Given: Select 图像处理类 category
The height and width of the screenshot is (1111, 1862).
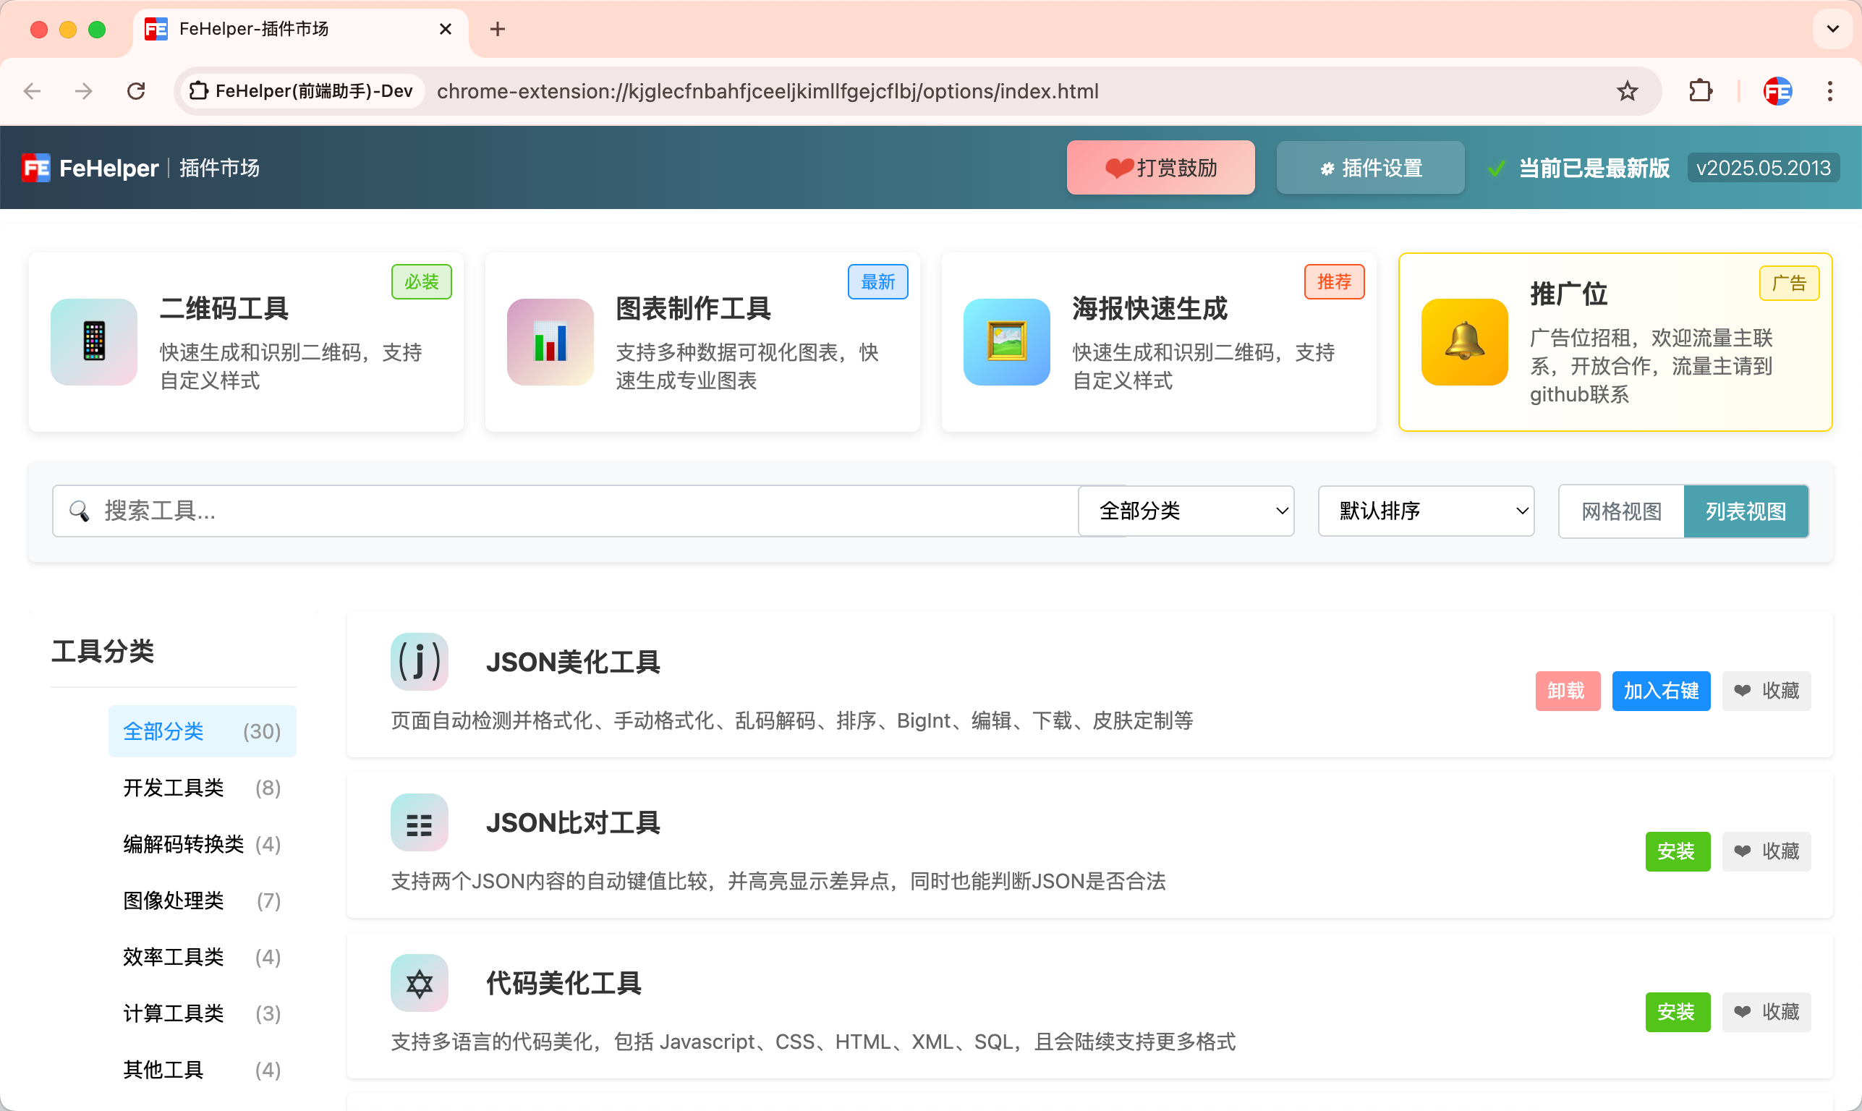Looking at the screenshot, I should click(202, 901).
